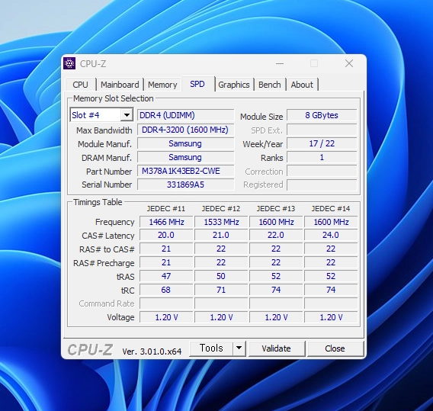Click JEDEC #14 voltage 1.20 V cell

(331, 317)
